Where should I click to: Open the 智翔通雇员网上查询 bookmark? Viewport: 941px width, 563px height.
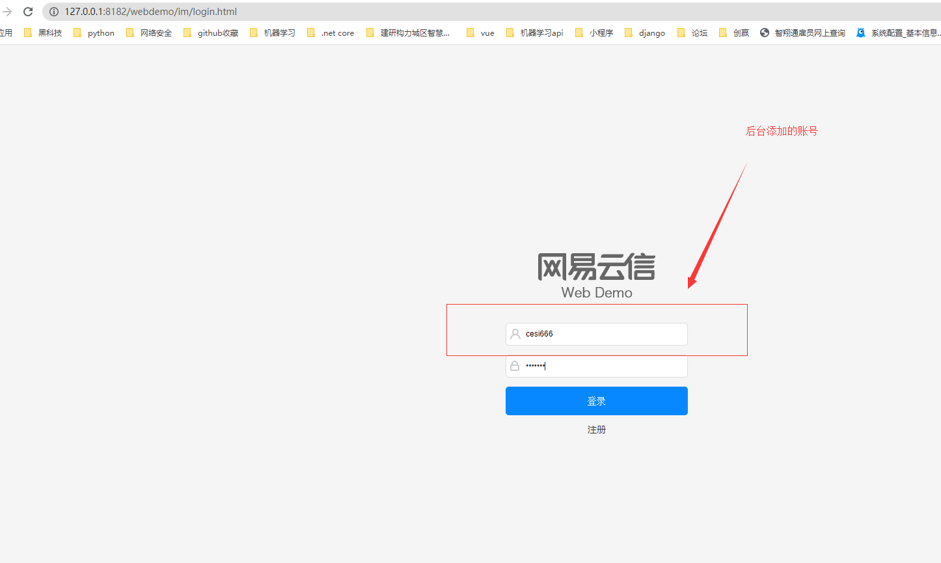point(803,33)
